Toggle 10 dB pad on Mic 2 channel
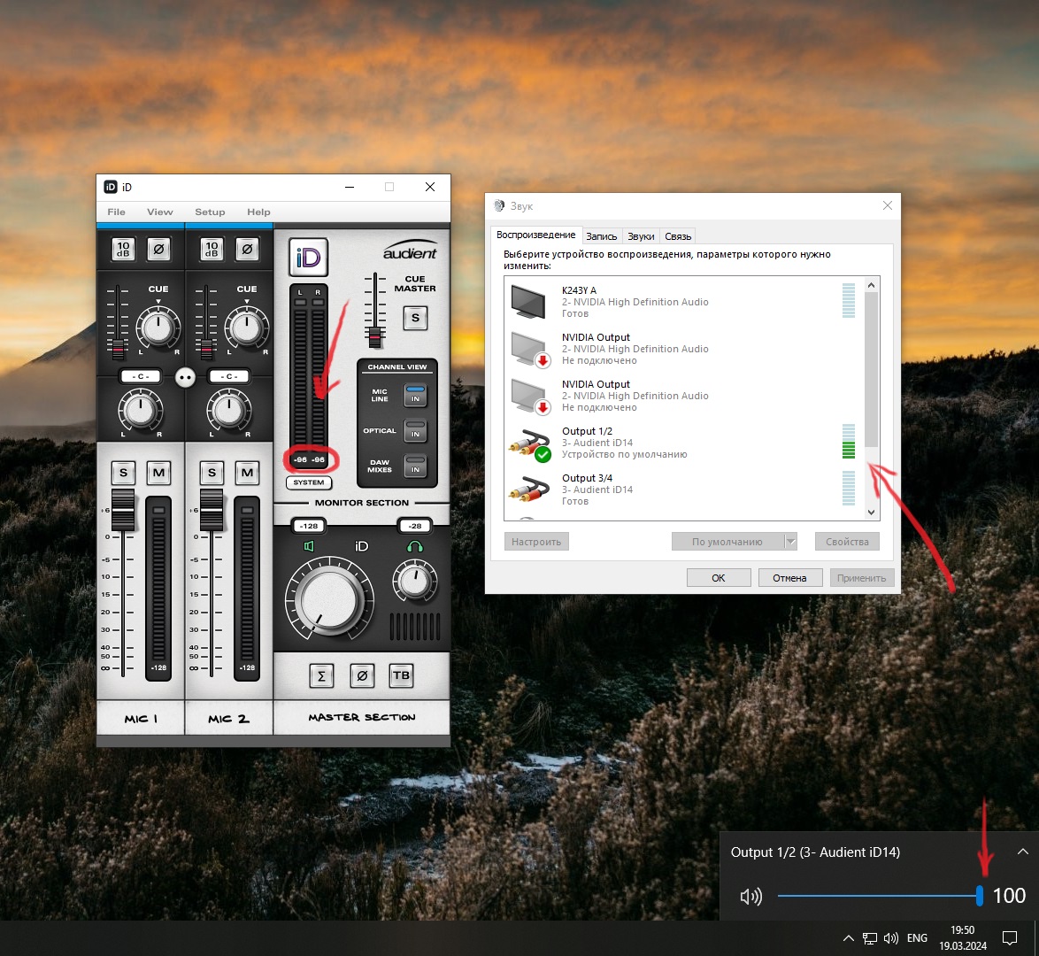Screen dimensions: 1039x956 pyautogui.click(x=212, y=250)
